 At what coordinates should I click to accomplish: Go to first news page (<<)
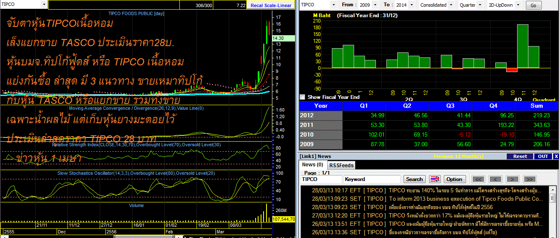point(479,179)
